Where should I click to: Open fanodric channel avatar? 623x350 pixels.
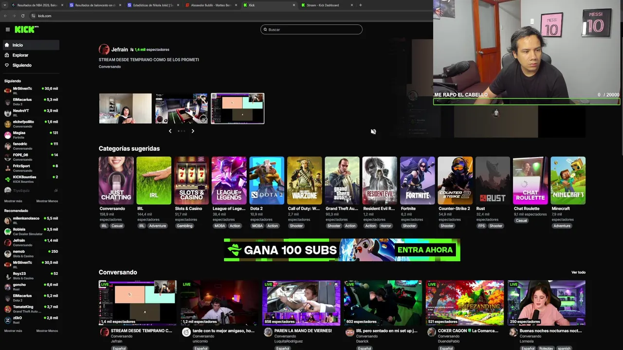7,146
